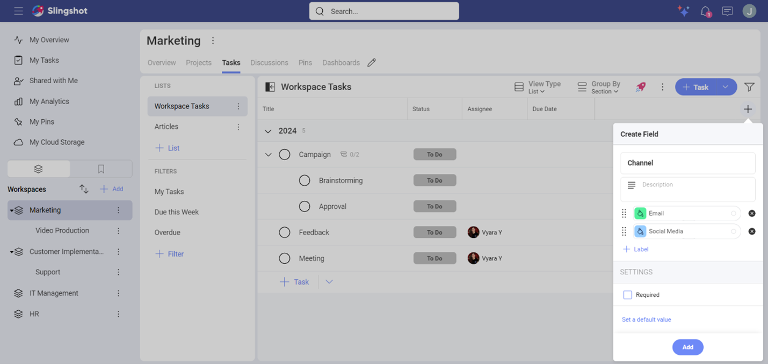
Task: Click the Slingshot logo
Action: [60, 11]
